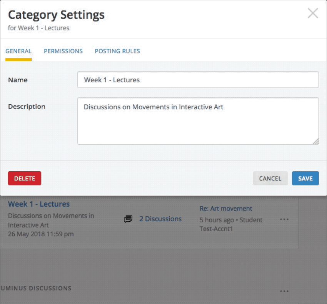Open the Permissions tab
Screen dimensions: 327x304
point(63,51)
